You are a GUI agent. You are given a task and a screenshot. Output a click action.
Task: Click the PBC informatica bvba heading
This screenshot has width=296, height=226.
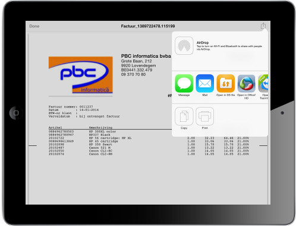pyautogui.click(x=146, y=56)
